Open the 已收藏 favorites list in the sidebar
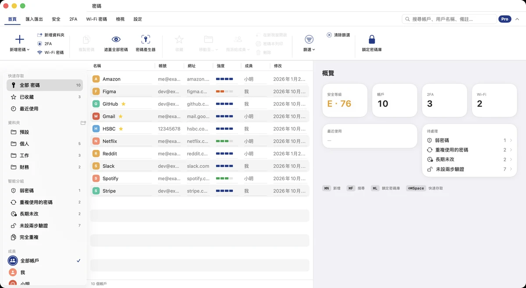This screenshot has height=288, width=526. tap(45, 97)
